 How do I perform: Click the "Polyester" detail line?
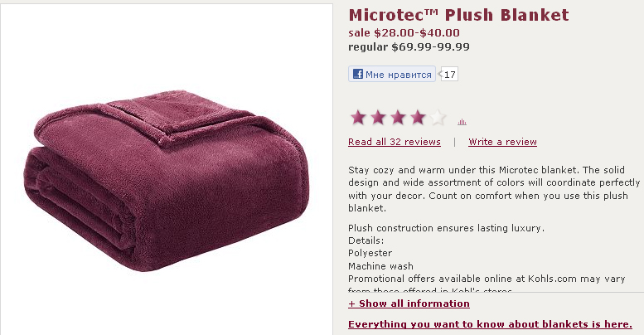pyautogui.click(x=370, y=253)
